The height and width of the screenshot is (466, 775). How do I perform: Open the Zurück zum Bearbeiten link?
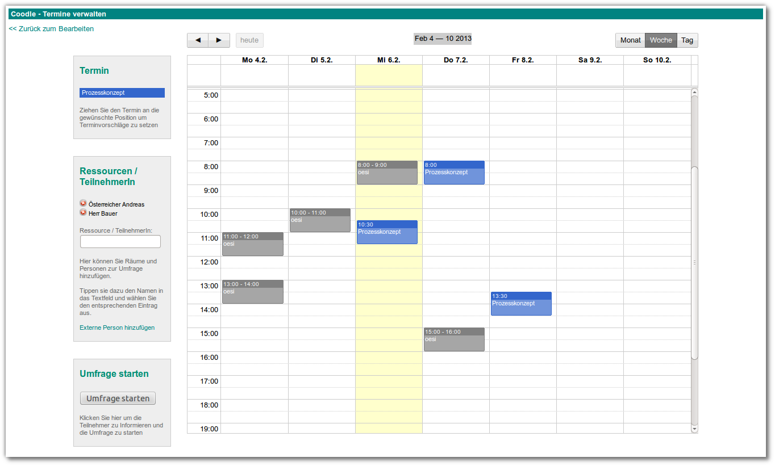(x=51, y=29)
